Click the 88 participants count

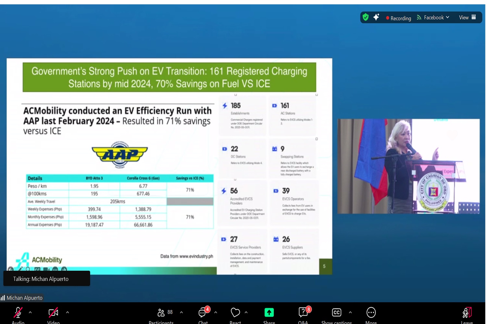point(170,312)
